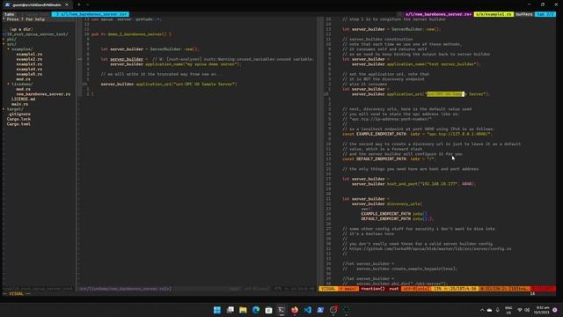This screenshot has height=317, width=563.
Task: Open the blue app icon after VS Code
Action: pos(320,310)
